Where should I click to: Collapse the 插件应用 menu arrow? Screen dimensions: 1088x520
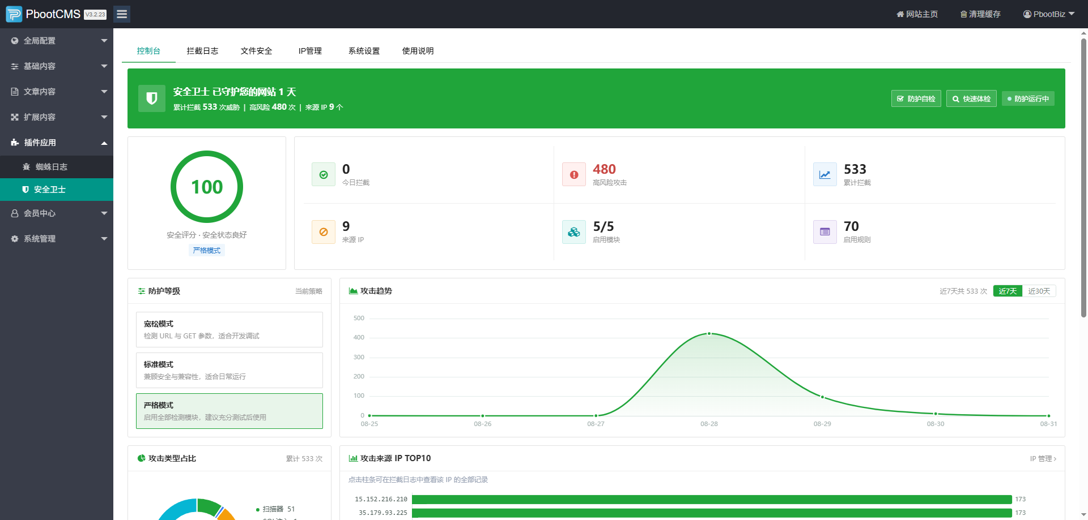[104, 143]
